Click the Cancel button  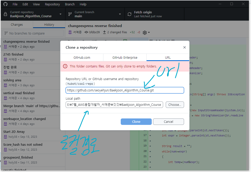click(168, 122)
